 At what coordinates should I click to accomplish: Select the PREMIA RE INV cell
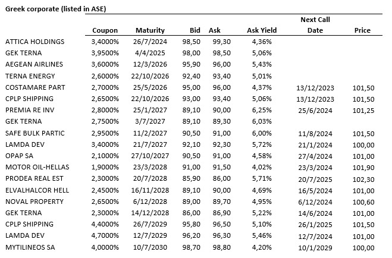pos(31,111)
